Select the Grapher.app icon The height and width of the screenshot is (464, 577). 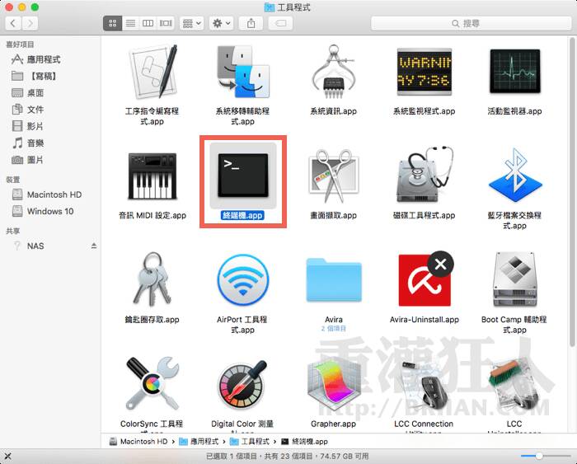[333, 385]
